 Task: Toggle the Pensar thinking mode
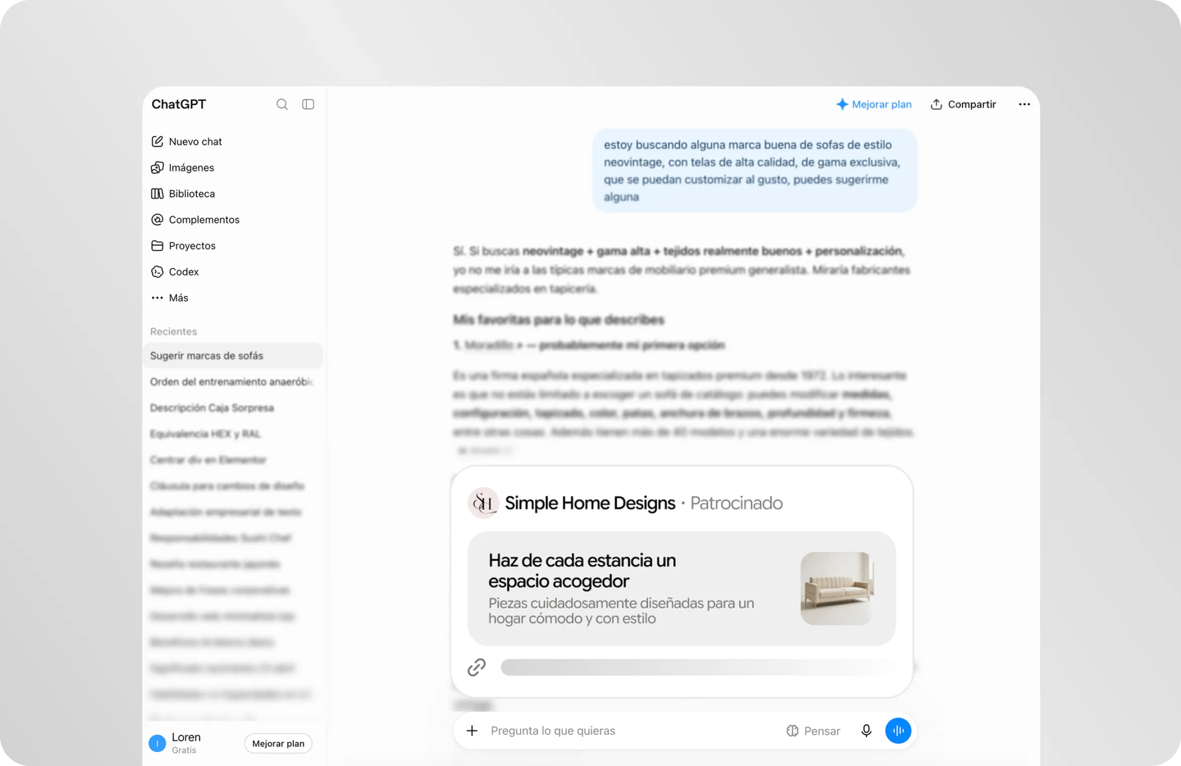tap(813, 731)
